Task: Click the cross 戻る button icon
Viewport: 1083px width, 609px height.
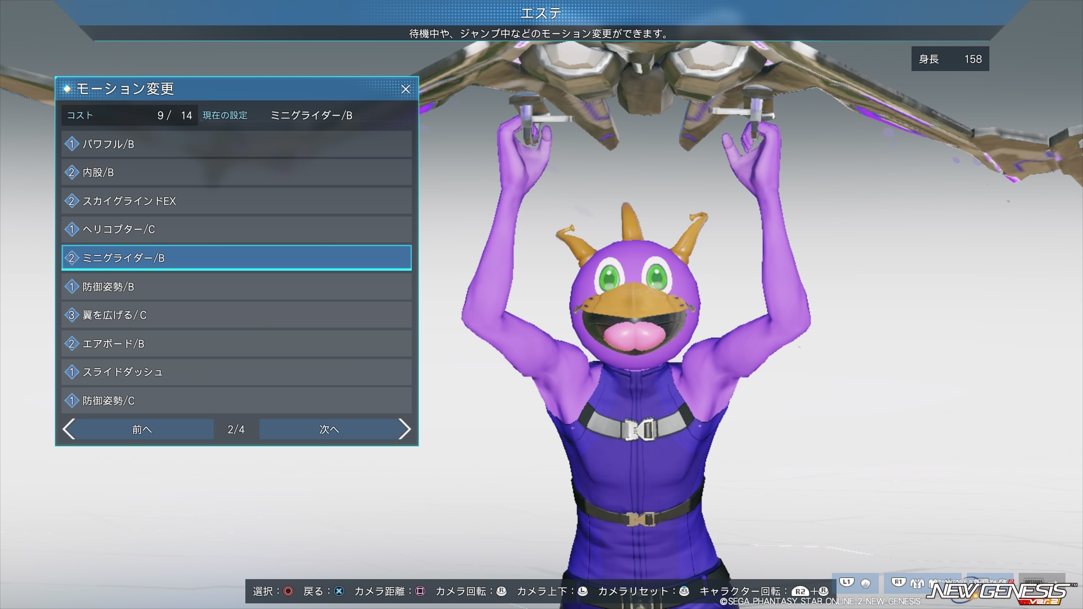Action: point(339,591)
